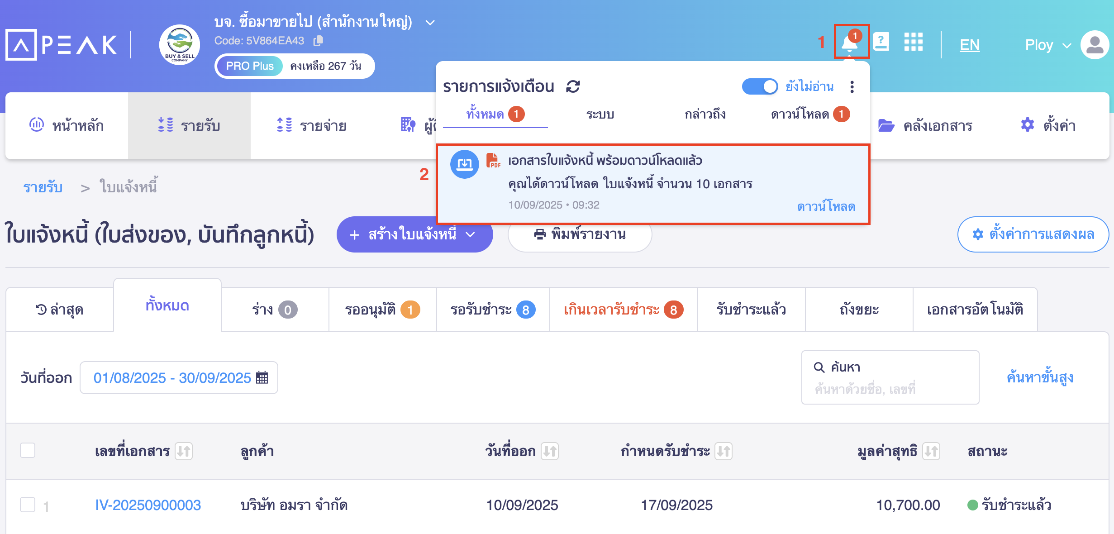
Task: Click the PRO Plus package badge
Action: pos(250,66)
